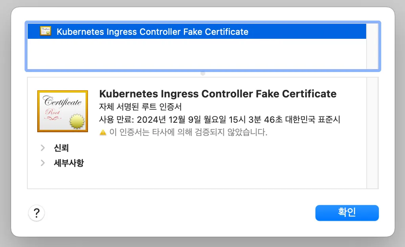Screen dimensions: 405x247
Task: Expand the 세부사항 disclosure chevron
Action: pos(43,163)
